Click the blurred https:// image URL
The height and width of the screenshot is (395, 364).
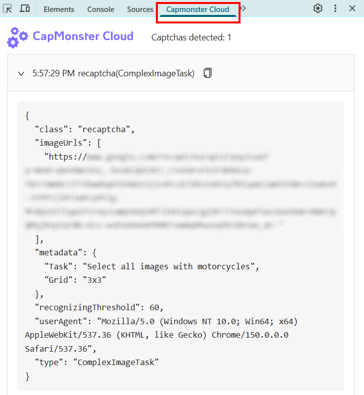tap(180, 191)
